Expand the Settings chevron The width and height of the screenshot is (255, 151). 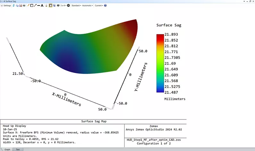(2, 5)
